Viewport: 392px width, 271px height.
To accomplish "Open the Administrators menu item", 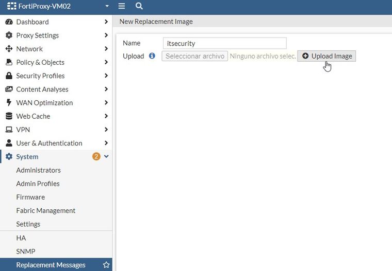I will coord(38,170).
